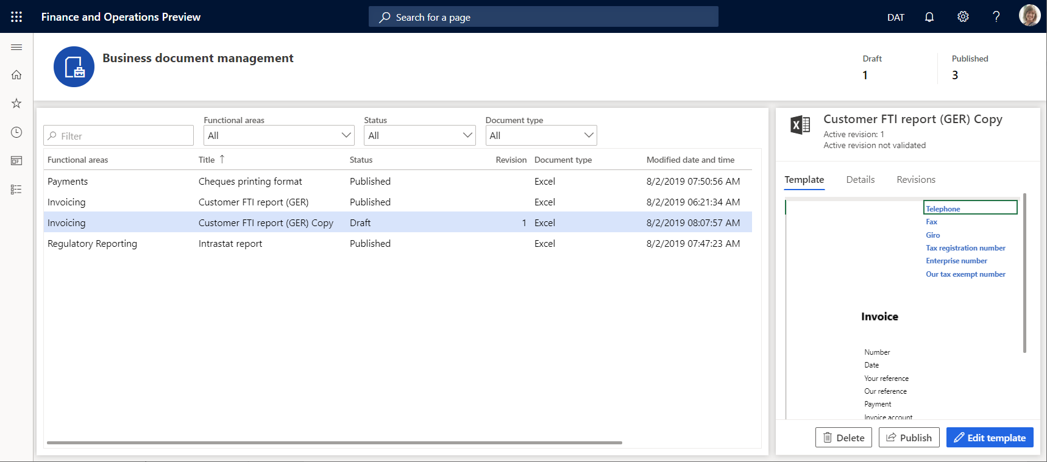This screenshot has height=462, width=1047.
Task: Open the user profile avatar
Action: (1030, 16)
